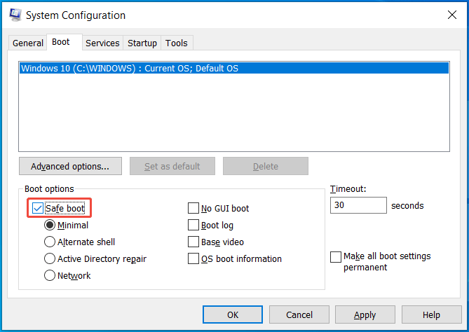Select the Minimal radio button

click(x=50, y=225)
